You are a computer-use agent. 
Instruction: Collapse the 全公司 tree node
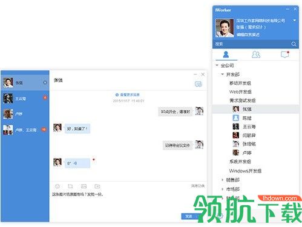217,65
